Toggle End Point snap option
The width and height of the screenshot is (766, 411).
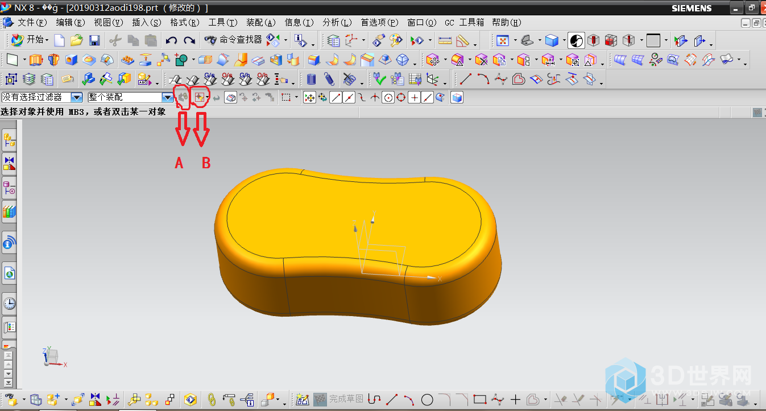click(x=336, y=98)
